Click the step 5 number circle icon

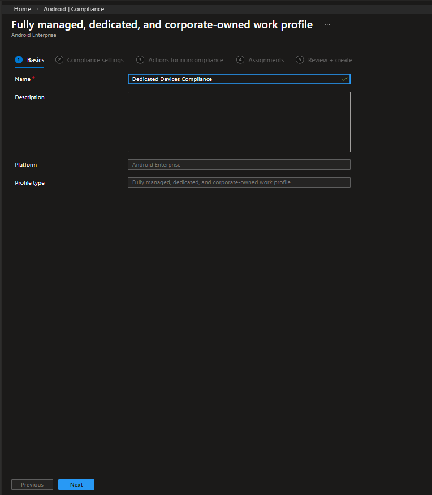(x=300, y=60)
